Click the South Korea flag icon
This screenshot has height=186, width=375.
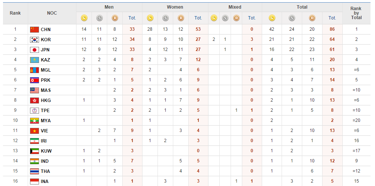[x=34, y=40]
